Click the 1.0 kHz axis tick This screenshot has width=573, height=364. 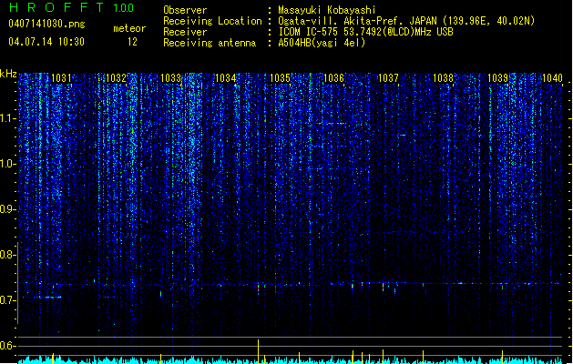8,164
